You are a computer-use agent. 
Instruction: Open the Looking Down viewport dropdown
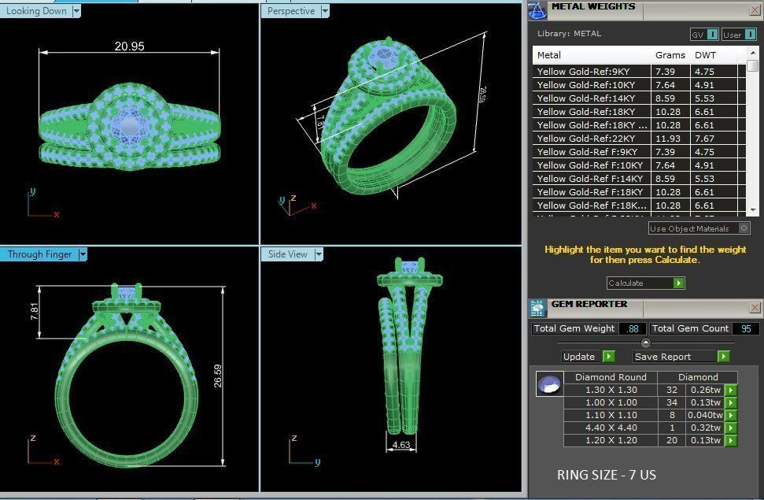(x=76, y=11)
